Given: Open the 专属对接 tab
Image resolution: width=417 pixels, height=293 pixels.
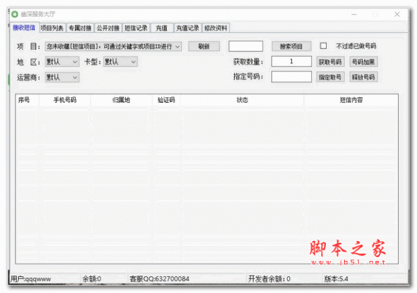Looking at the screenshot, I should [80, 28].
